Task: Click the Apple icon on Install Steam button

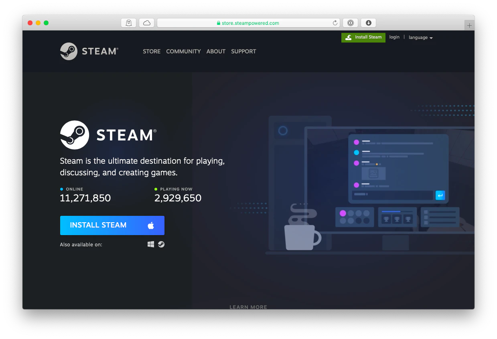Action: [151, 225]
